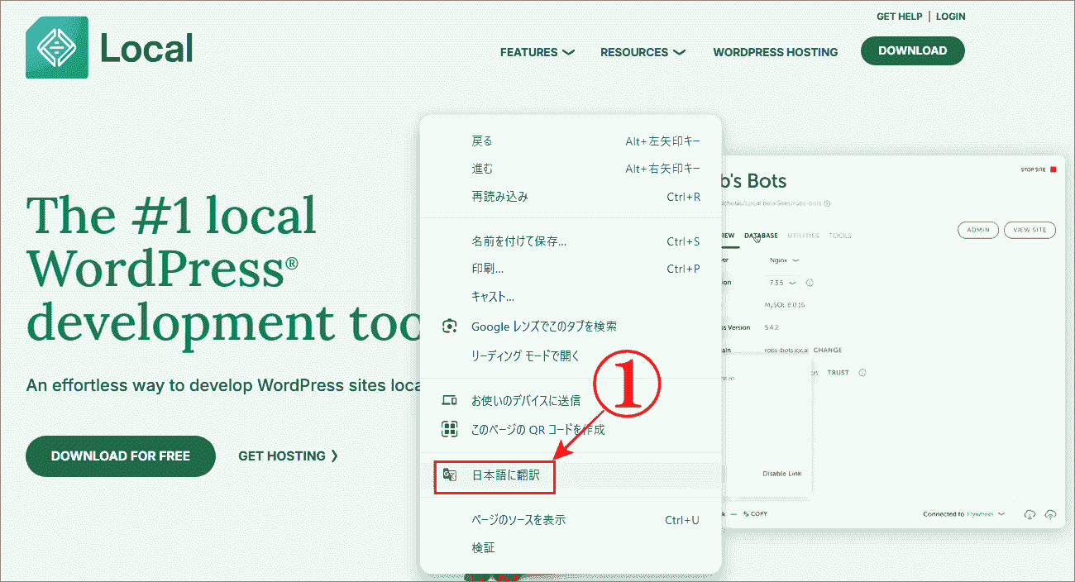Click the ADMIN button
The height and width of the screenshot is (582, 1075).
[x=978, y=230]
